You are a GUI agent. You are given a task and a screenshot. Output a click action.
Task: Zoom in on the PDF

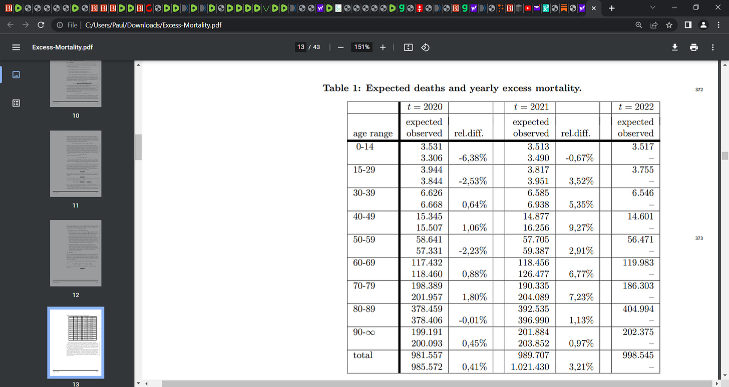coord(383,47)
